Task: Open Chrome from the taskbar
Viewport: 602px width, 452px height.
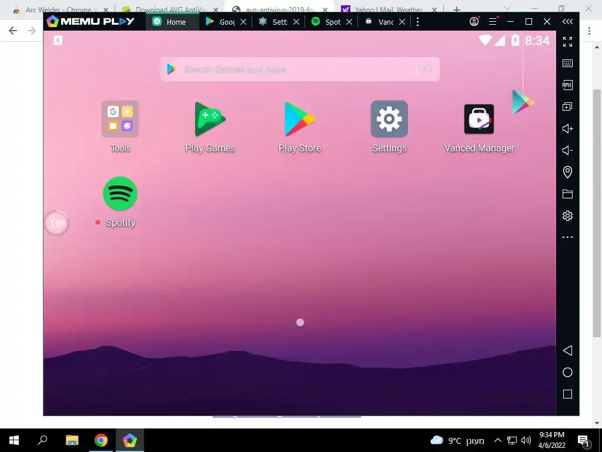Action: (101, 440)
